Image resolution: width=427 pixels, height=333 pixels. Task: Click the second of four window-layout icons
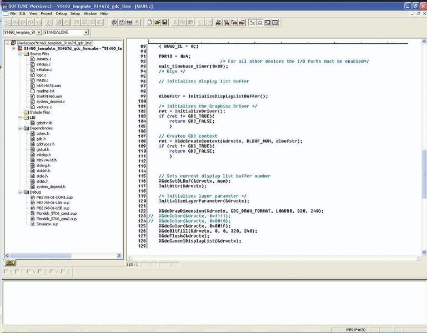pyautogui.click(x=260, y=22)
